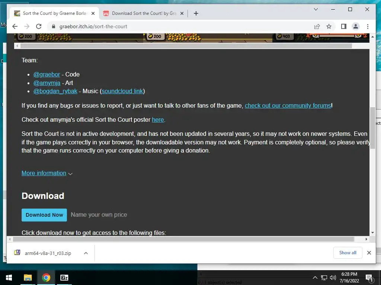Click horizontal scrollbar right arrow
The height and width of the screenshot is (285, 381).
pyautogui.click(x=366, y=239)
